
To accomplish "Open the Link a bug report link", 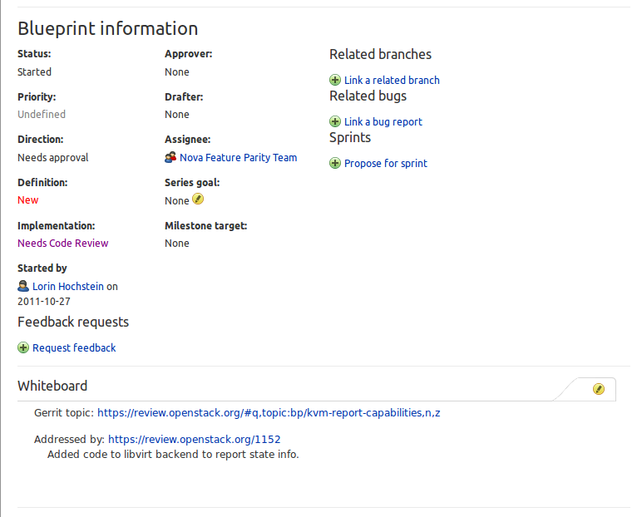I will click(x=383, y=122).
